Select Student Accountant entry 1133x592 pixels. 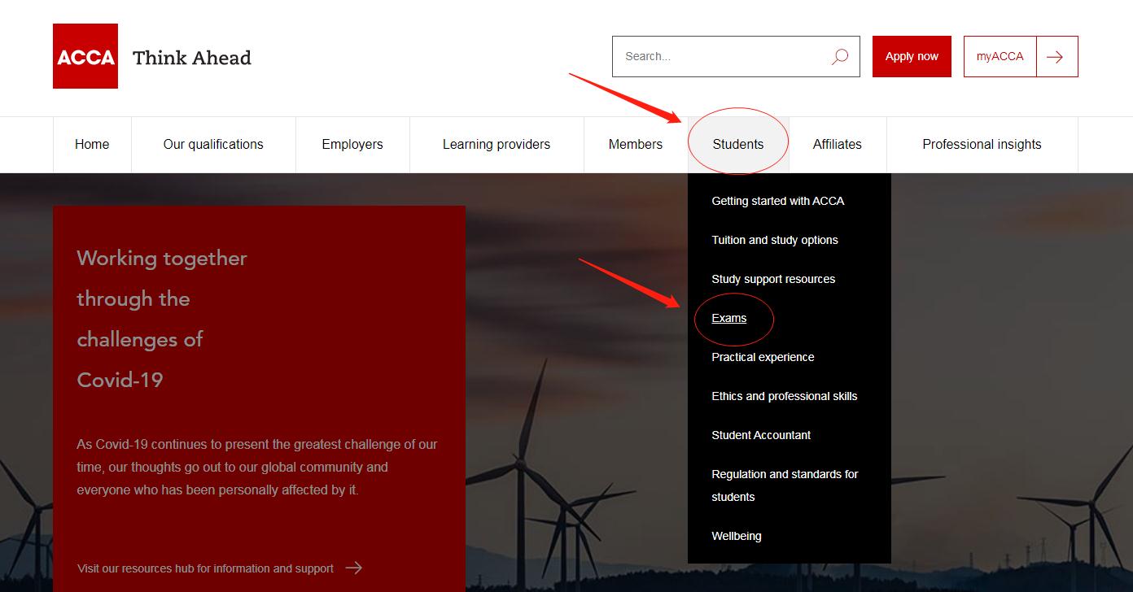click(761, 435)
